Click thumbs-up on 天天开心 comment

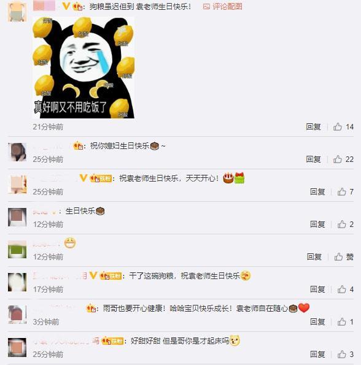[x=346, y=192]
